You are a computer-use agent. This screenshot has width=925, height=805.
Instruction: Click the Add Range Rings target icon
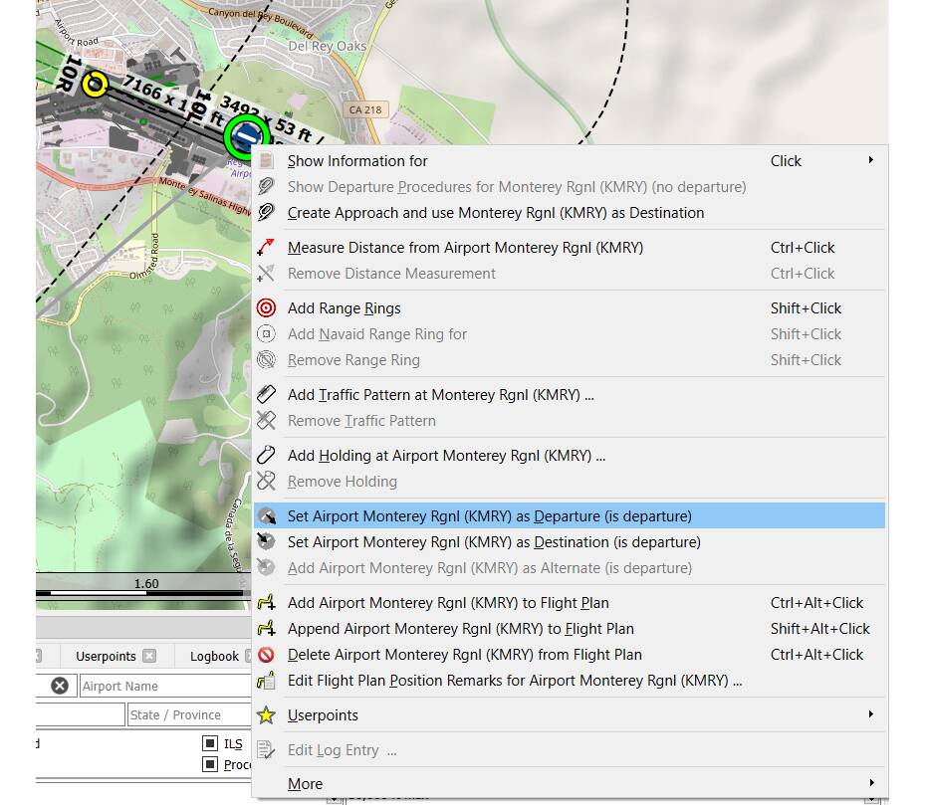266,307
